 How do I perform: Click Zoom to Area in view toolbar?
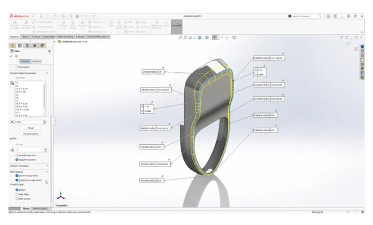point(185,37)
